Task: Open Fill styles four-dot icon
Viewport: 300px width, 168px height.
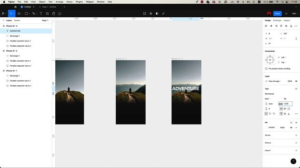Action: pos(291,122)
